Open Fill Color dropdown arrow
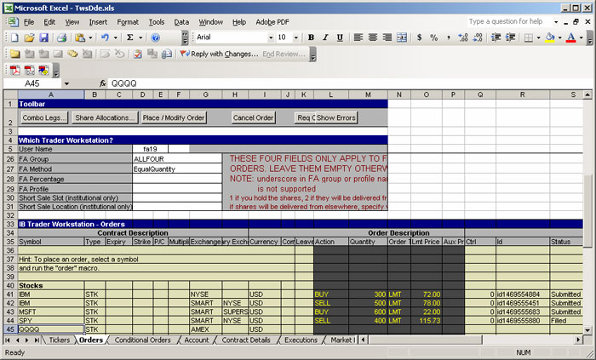 click(559, 37)
